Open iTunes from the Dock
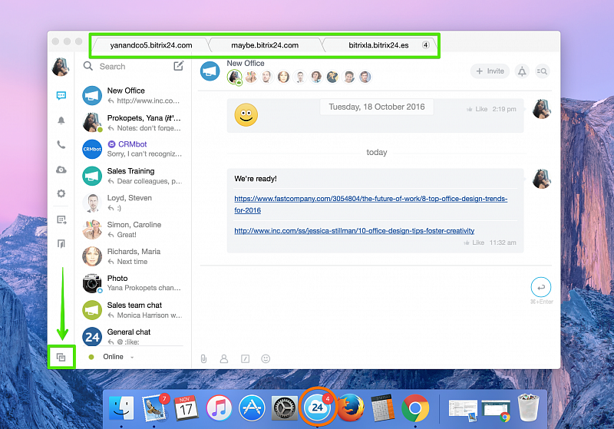Screen dimensions: 614x429 pyautogui.click(x=219, y=408)
